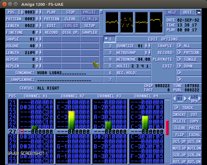Screen dimensions: 207x165
Task: Select next SAMPLE with up arrow
Action: pyautogui.click(x=37, y=39)
